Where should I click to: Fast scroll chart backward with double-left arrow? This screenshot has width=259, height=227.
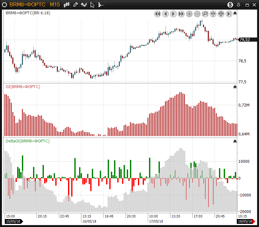158,14
